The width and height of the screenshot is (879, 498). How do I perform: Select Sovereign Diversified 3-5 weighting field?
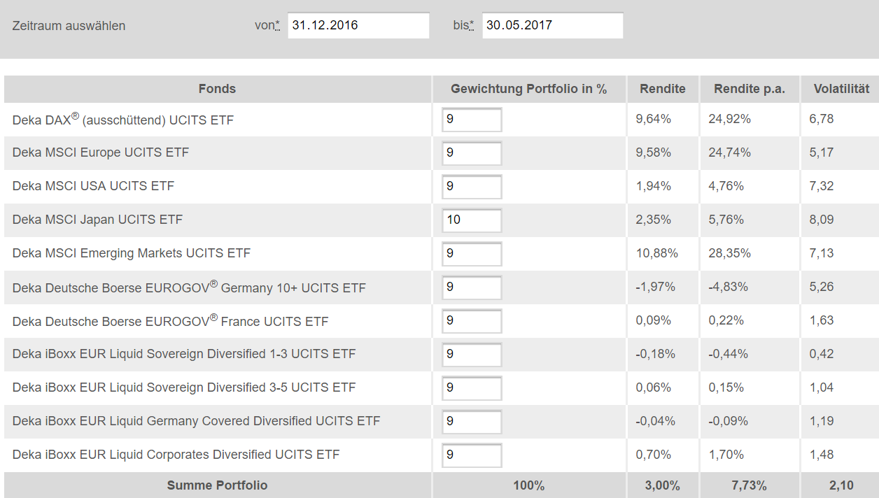[472, 388]
